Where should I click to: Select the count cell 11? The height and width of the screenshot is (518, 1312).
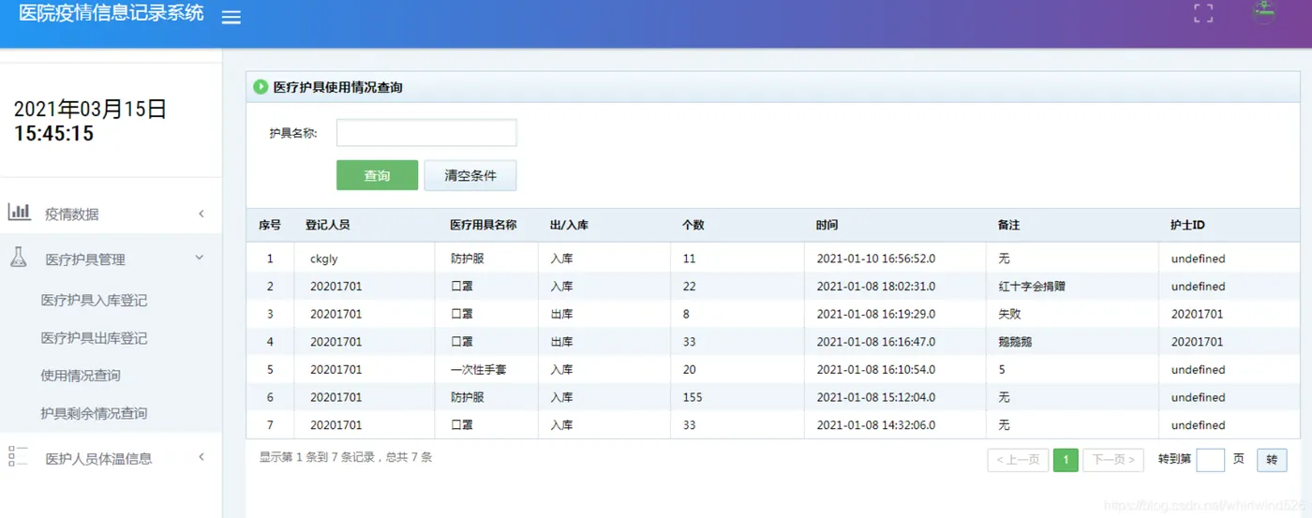tap(689, 259)
